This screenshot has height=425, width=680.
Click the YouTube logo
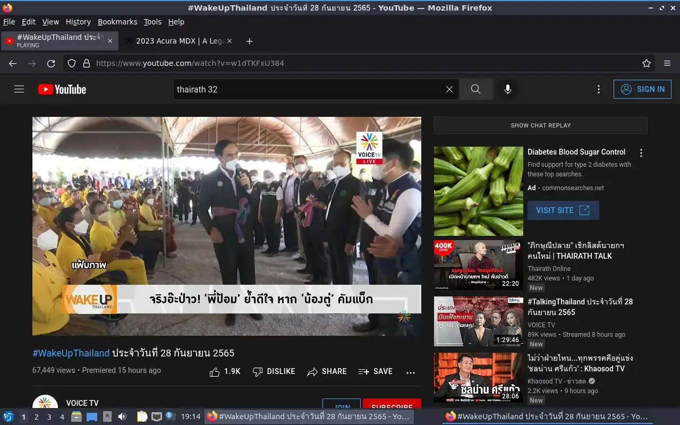(62, 89)
